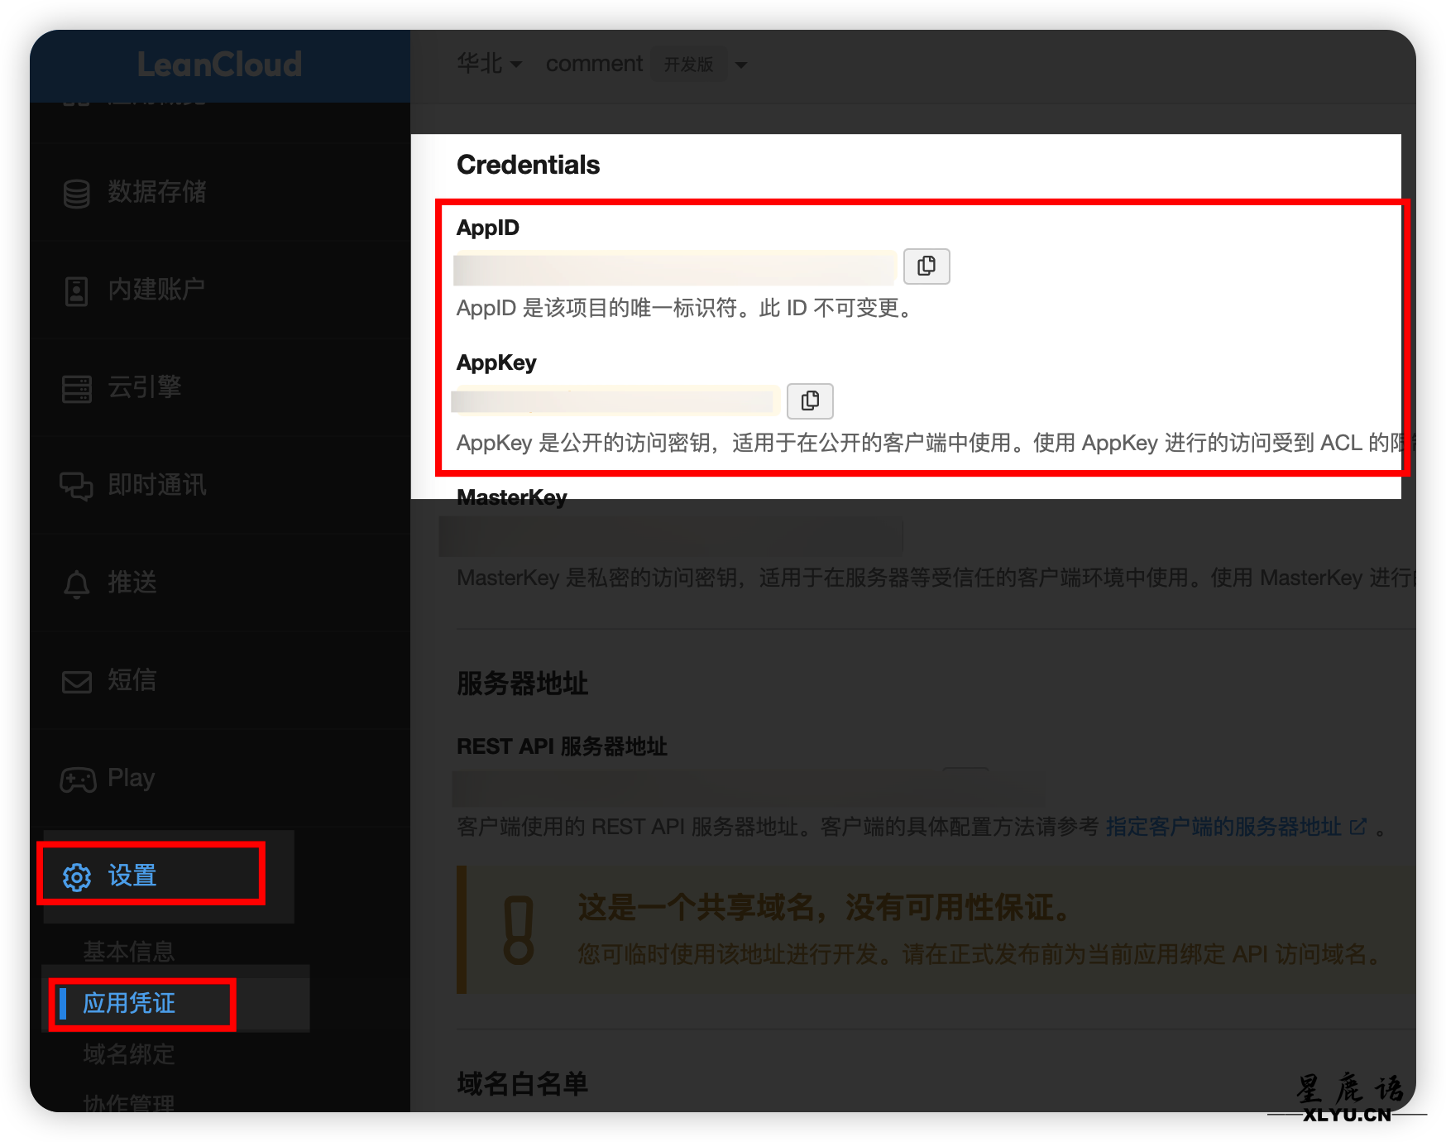The height and width of the screenshot is (1142, 1446).
Task: Open 数据存储 in the sidebar
Action: pyautogui.click(x=157, y=192)
